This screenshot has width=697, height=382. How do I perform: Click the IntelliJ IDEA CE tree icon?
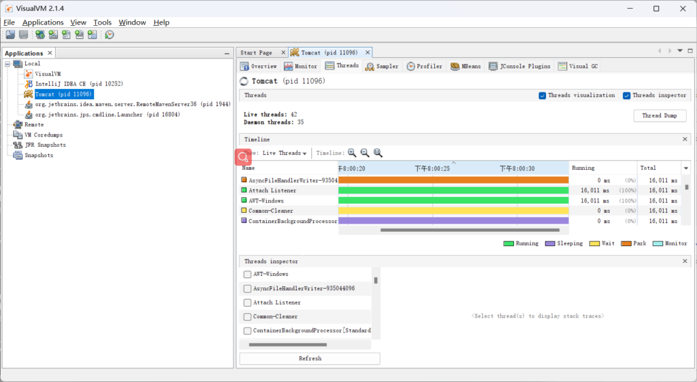29,84
